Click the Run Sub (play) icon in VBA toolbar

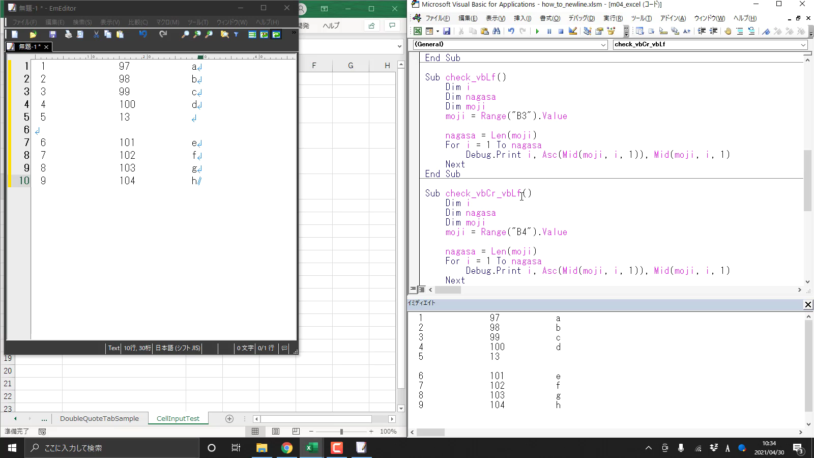pyautogui.click(x=537, y=32)
